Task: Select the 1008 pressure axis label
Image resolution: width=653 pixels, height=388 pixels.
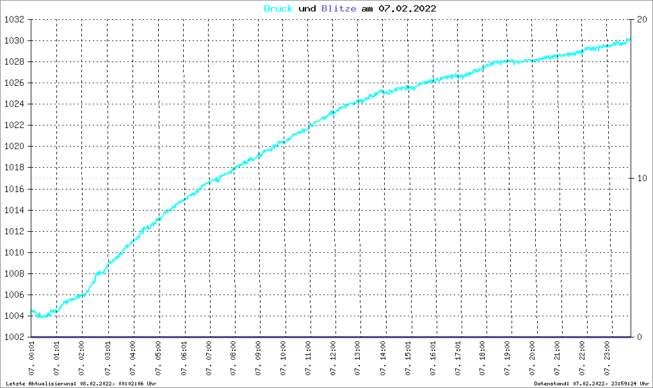Action: pos(14,274)
